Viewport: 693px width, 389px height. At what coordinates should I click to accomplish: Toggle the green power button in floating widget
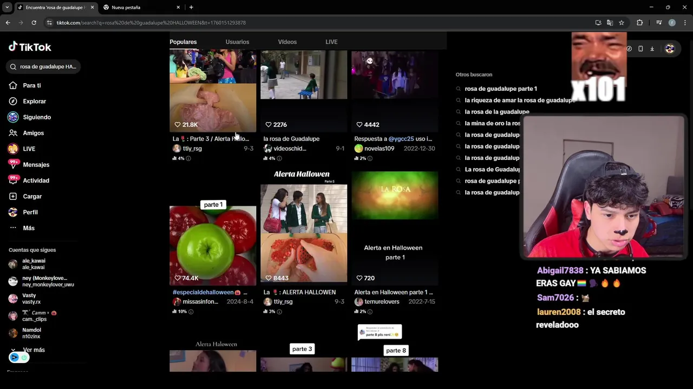(24, 358)
